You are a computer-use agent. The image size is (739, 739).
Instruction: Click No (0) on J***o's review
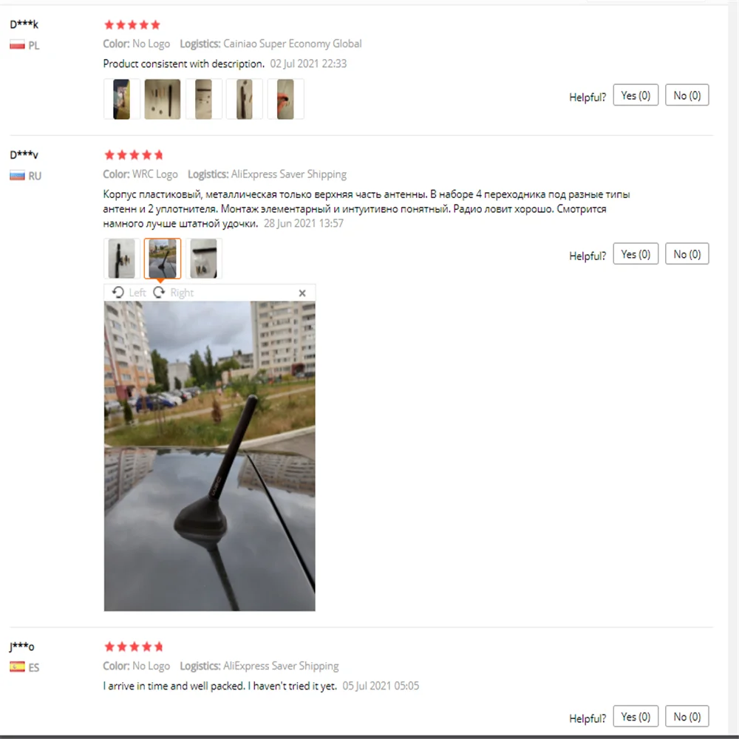point(687,716)
